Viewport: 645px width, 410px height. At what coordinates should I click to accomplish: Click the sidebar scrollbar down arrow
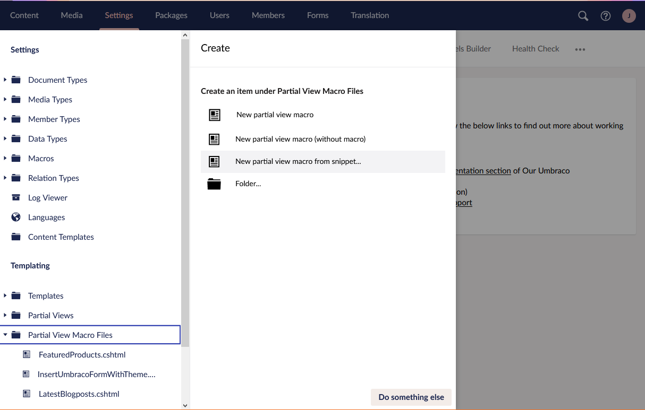[185, 405]
